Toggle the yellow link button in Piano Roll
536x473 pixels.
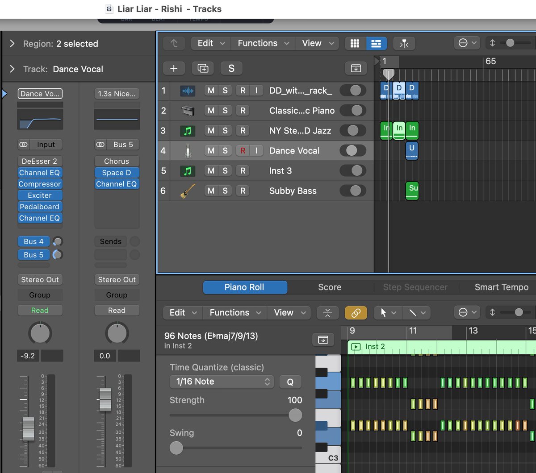[x=356, y=313]
